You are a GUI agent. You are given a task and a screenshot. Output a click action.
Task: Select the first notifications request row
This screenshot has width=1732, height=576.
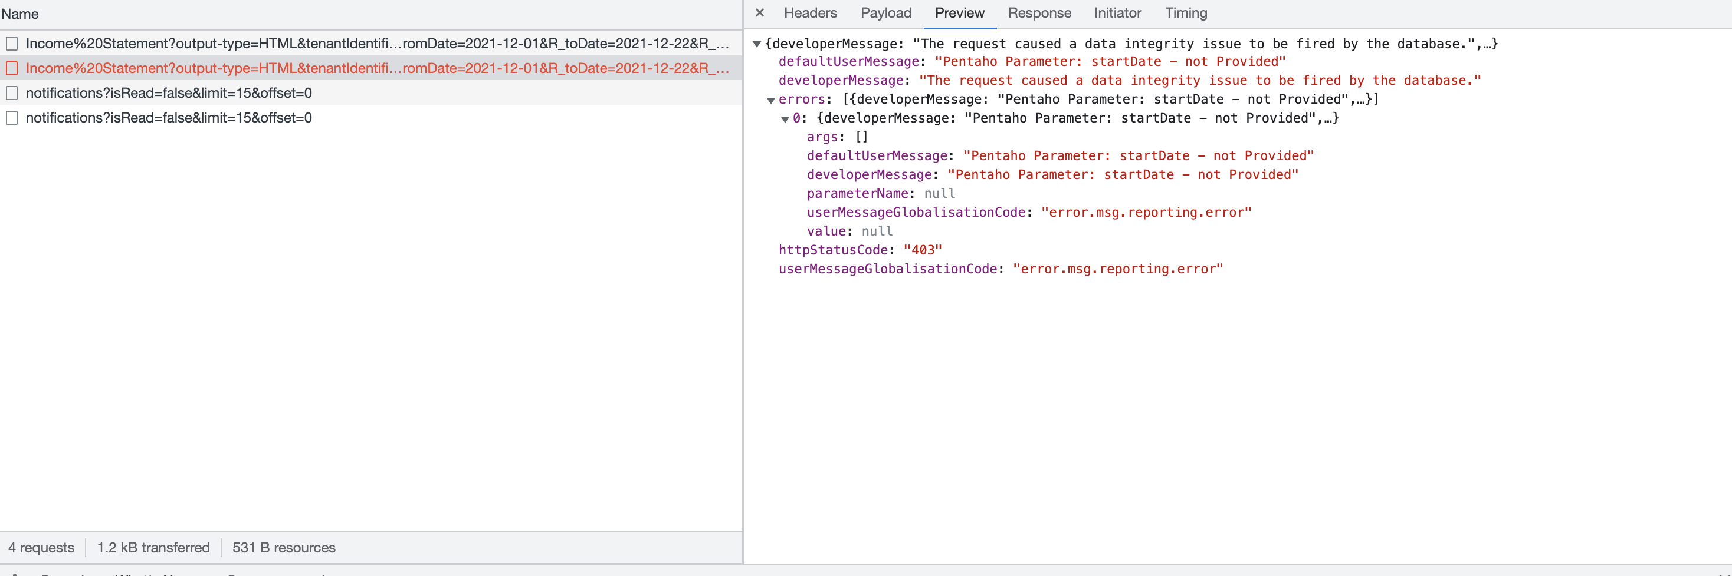click(168, 92)
